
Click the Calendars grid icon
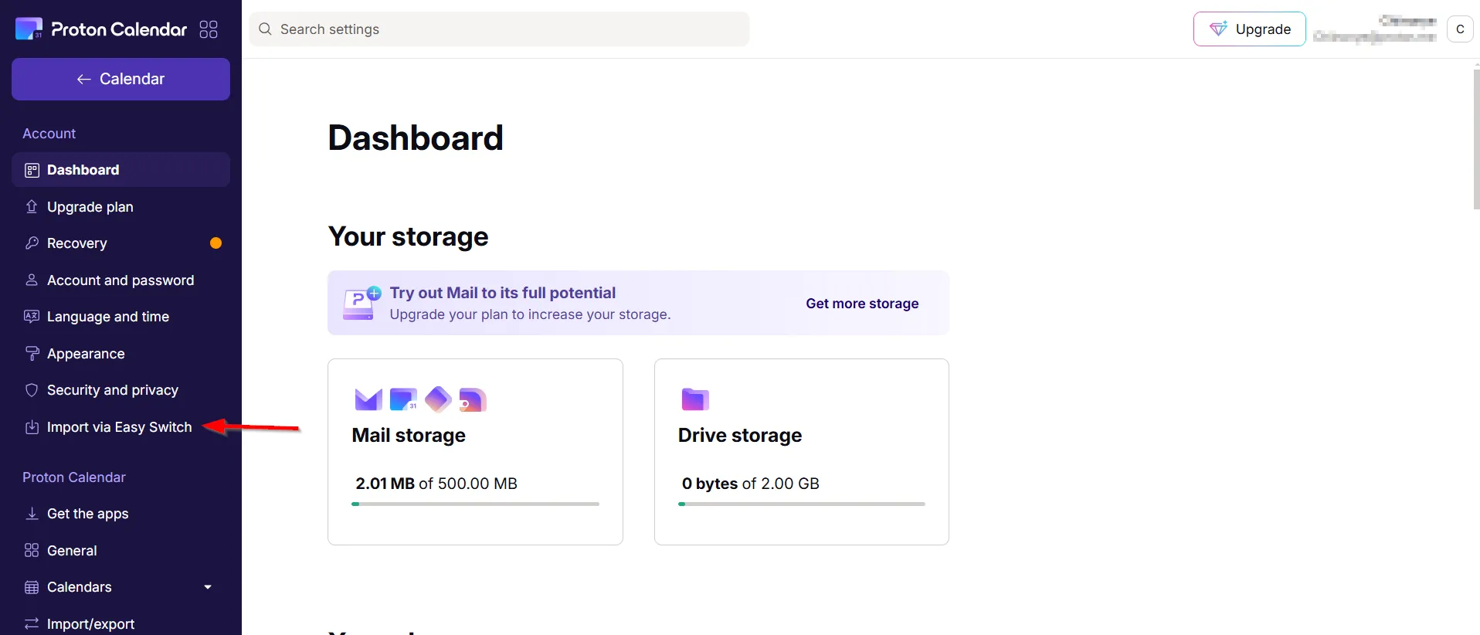pyautogui.click(x=32, y=587)
